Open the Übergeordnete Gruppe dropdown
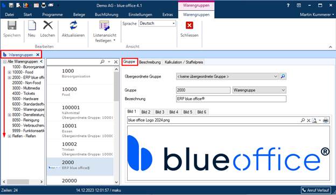This screenshot has width=336, height=195. (x=276, y=76)
